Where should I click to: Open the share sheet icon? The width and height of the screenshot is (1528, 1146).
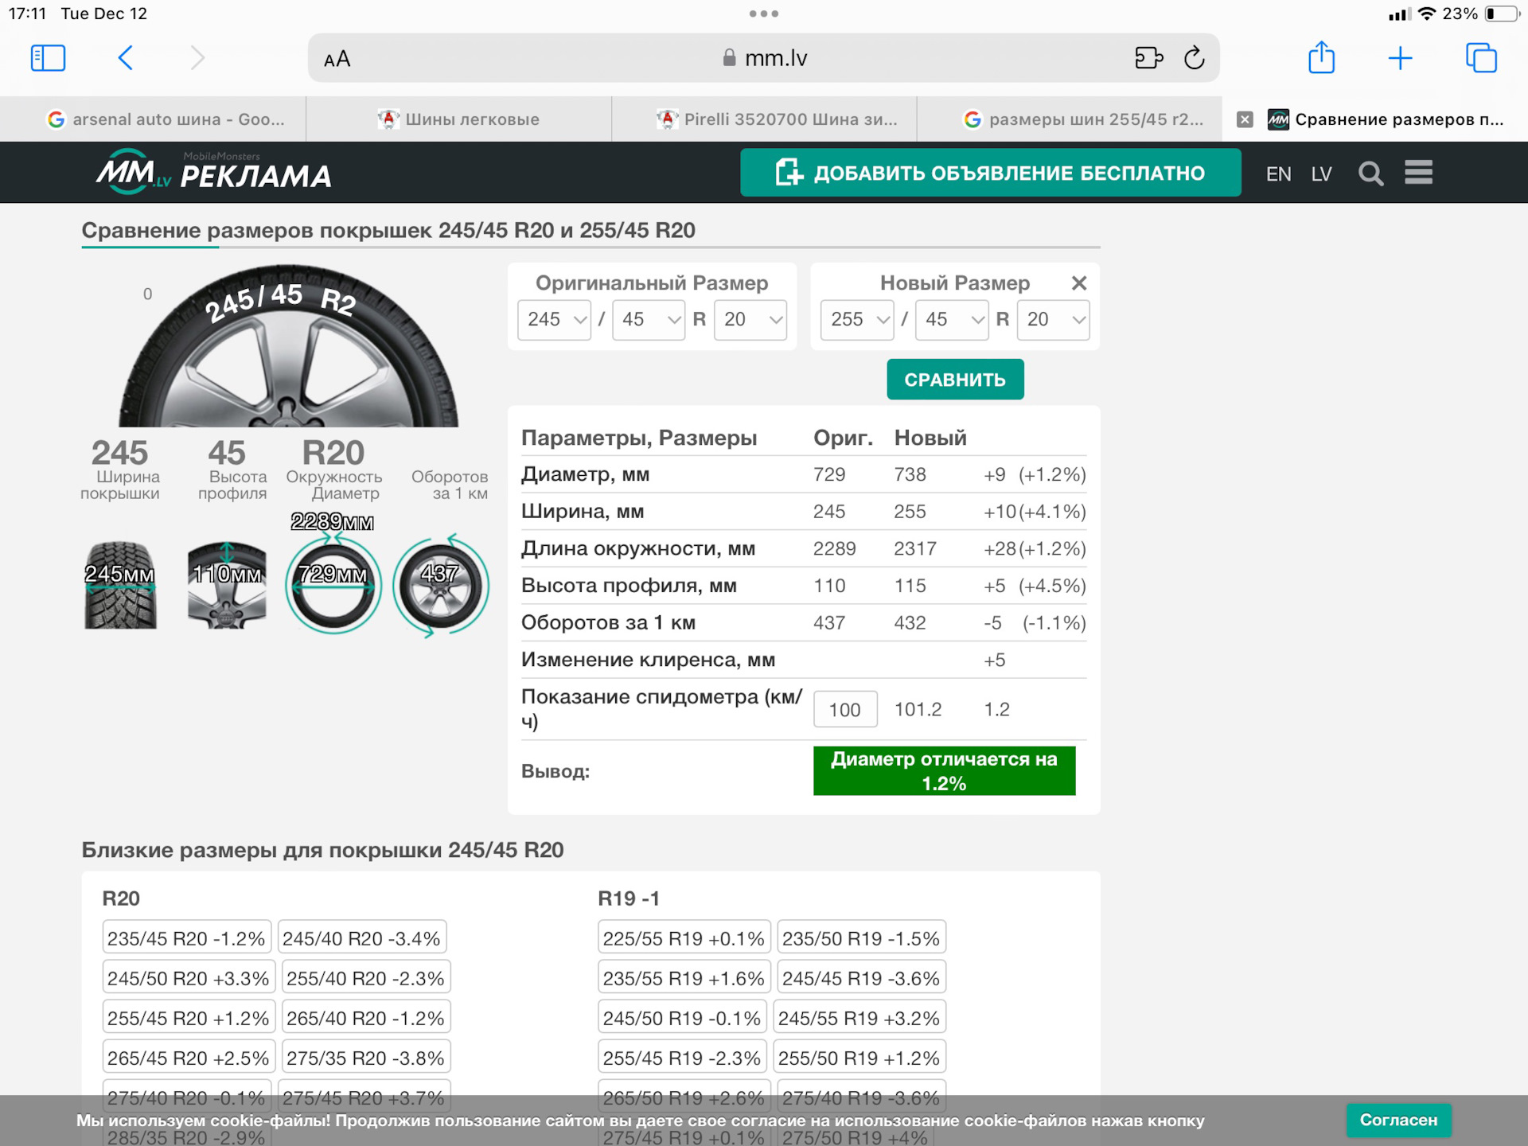coord(1321,58)
